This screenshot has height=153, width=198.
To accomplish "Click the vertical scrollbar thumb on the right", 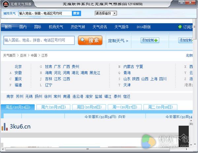I will (x=195, y=29).
